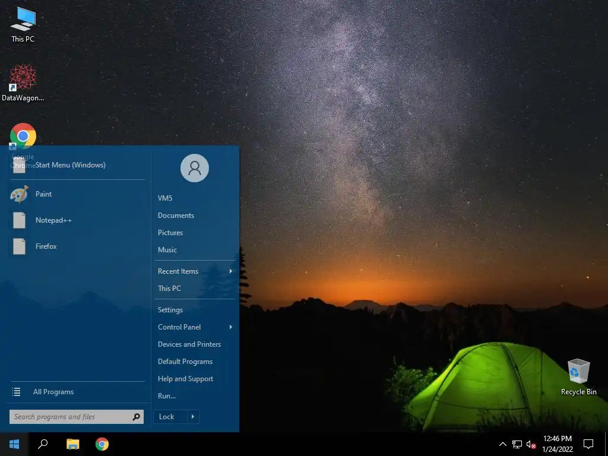Open the taskbar clock and date

coord(557,444)
